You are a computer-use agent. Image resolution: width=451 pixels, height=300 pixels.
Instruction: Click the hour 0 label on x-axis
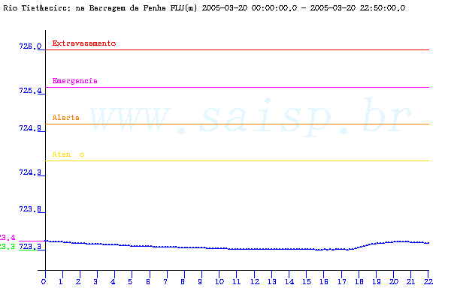[x=44, y=282]
